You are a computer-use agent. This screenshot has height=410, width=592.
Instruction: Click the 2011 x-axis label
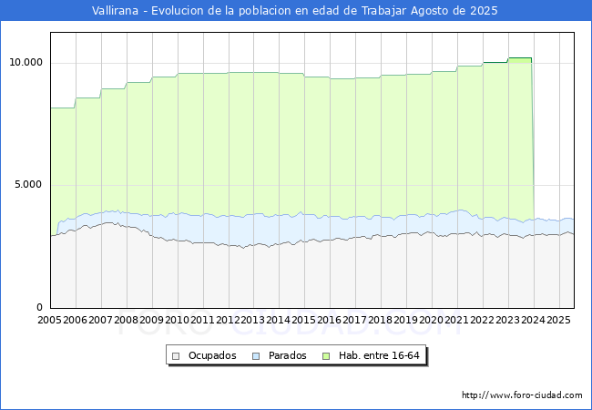tap(202, 320)
